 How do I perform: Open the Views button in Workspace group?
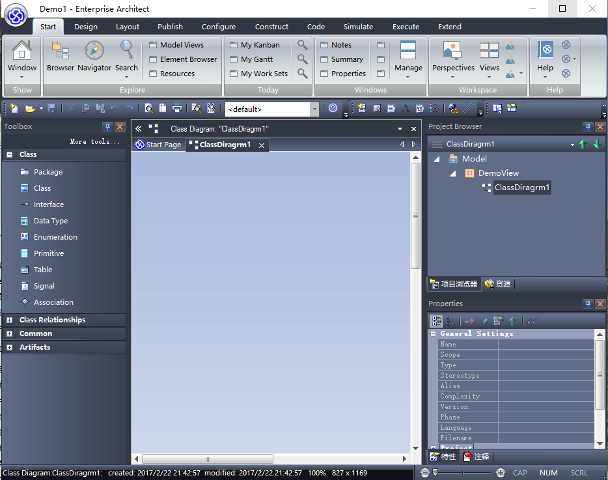(489, 59)
